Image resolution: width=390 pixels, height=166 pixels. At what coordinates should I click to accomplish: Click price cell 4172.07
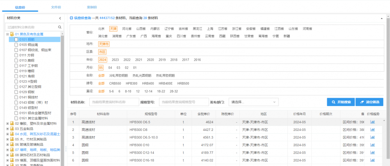click(x=208, y=145)
